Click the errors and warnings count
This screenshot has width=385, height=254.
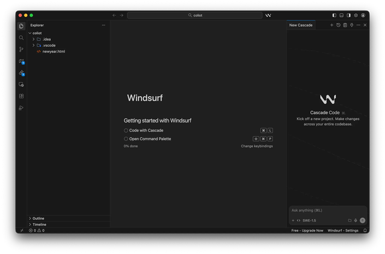(x=37, y=231)
